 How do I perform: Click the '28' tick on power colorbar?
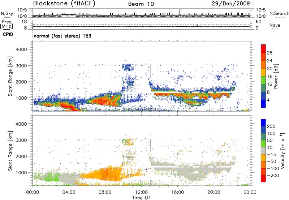coord(269,53)
